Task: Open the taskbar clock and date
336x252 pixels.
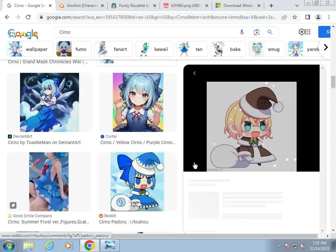Action: click(319, 246)
